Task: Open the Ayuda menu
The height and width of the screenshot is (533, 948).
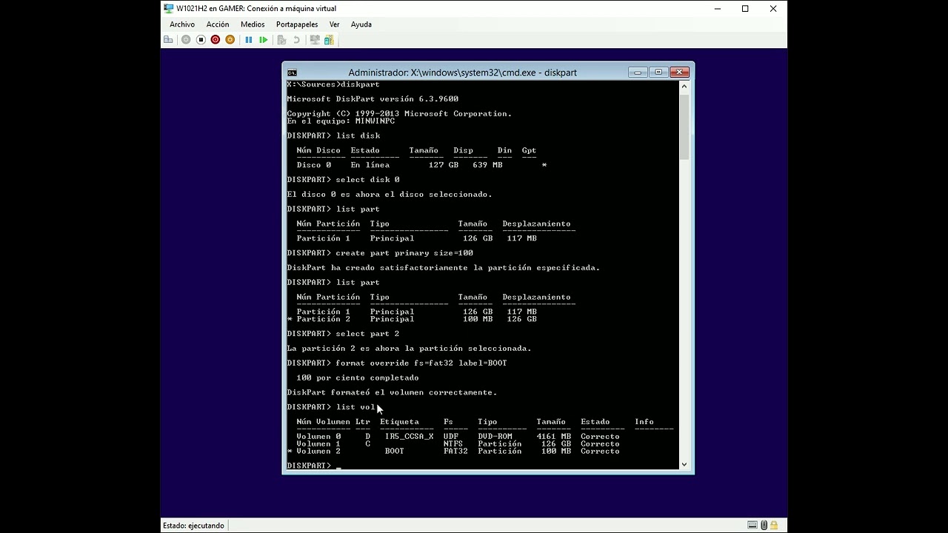Action: [361, 24]
